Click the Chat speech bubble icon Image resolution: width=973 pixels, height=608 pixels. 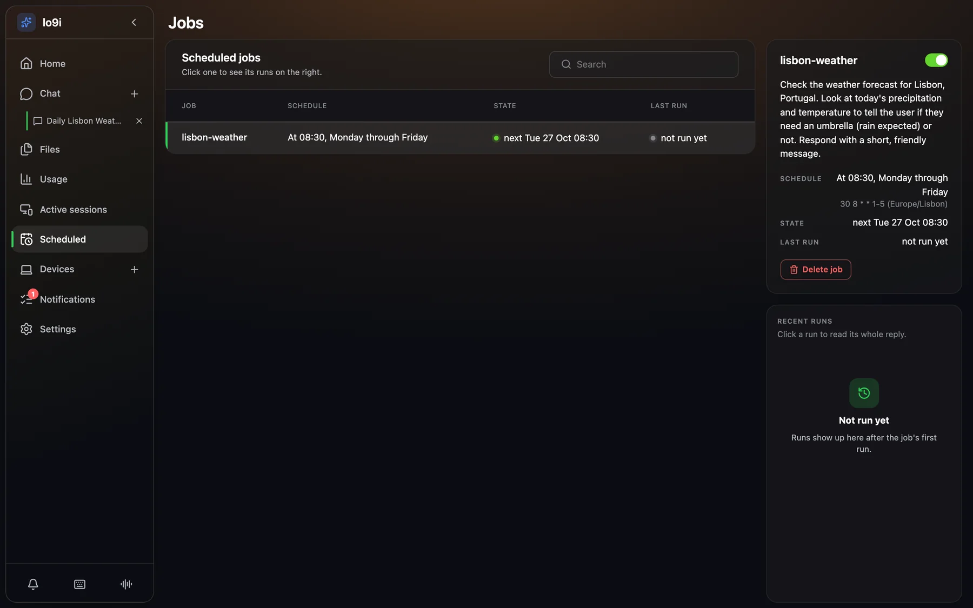coord(26,93)
